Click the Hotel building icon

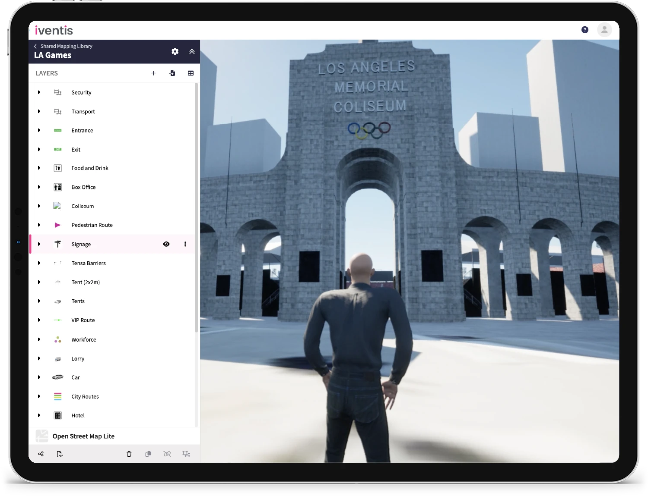point(57,415)
